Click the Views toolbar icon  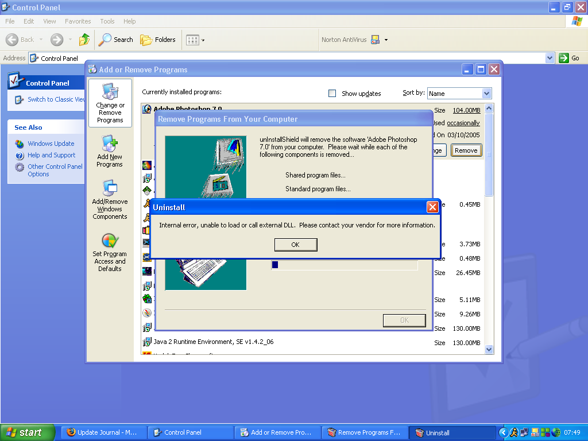click(192, 40)
